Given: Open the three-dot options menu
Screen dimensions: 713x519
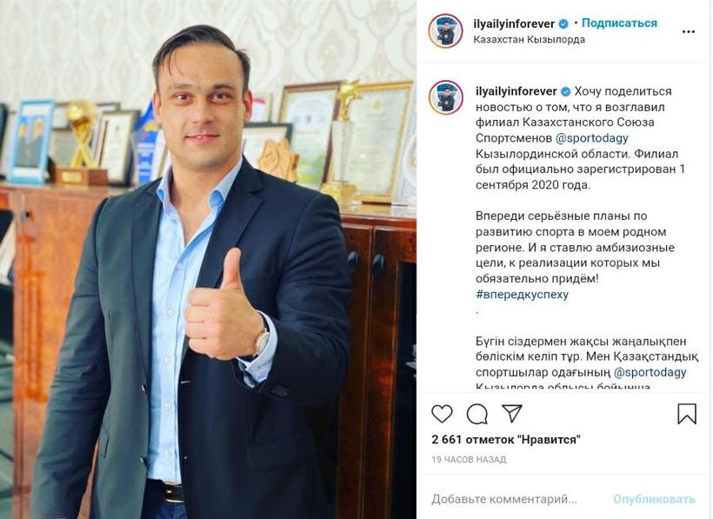Looking at the screenshot, I should coord(689,32).
